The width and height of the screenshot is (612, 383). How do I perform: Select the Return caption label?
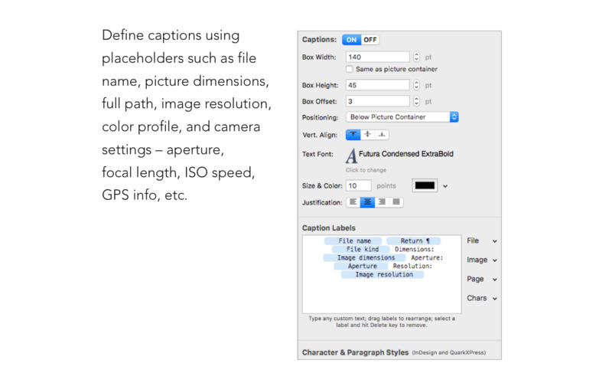[x=414, y=241]
